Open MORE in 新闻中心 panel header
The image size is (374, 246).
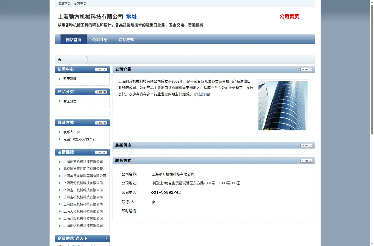(101, 70)
